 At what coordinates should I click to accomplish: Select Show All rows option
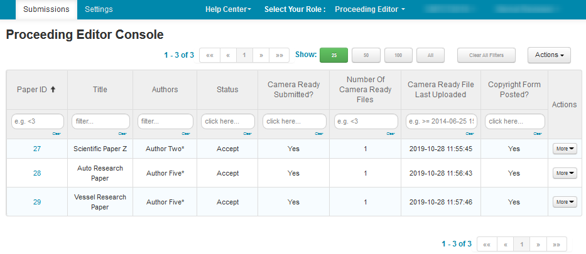[x=430, y=55]
